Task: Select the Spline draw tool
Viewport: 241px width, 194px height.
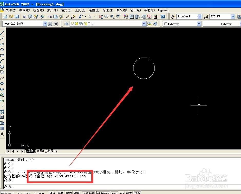Action: [2, 78]
